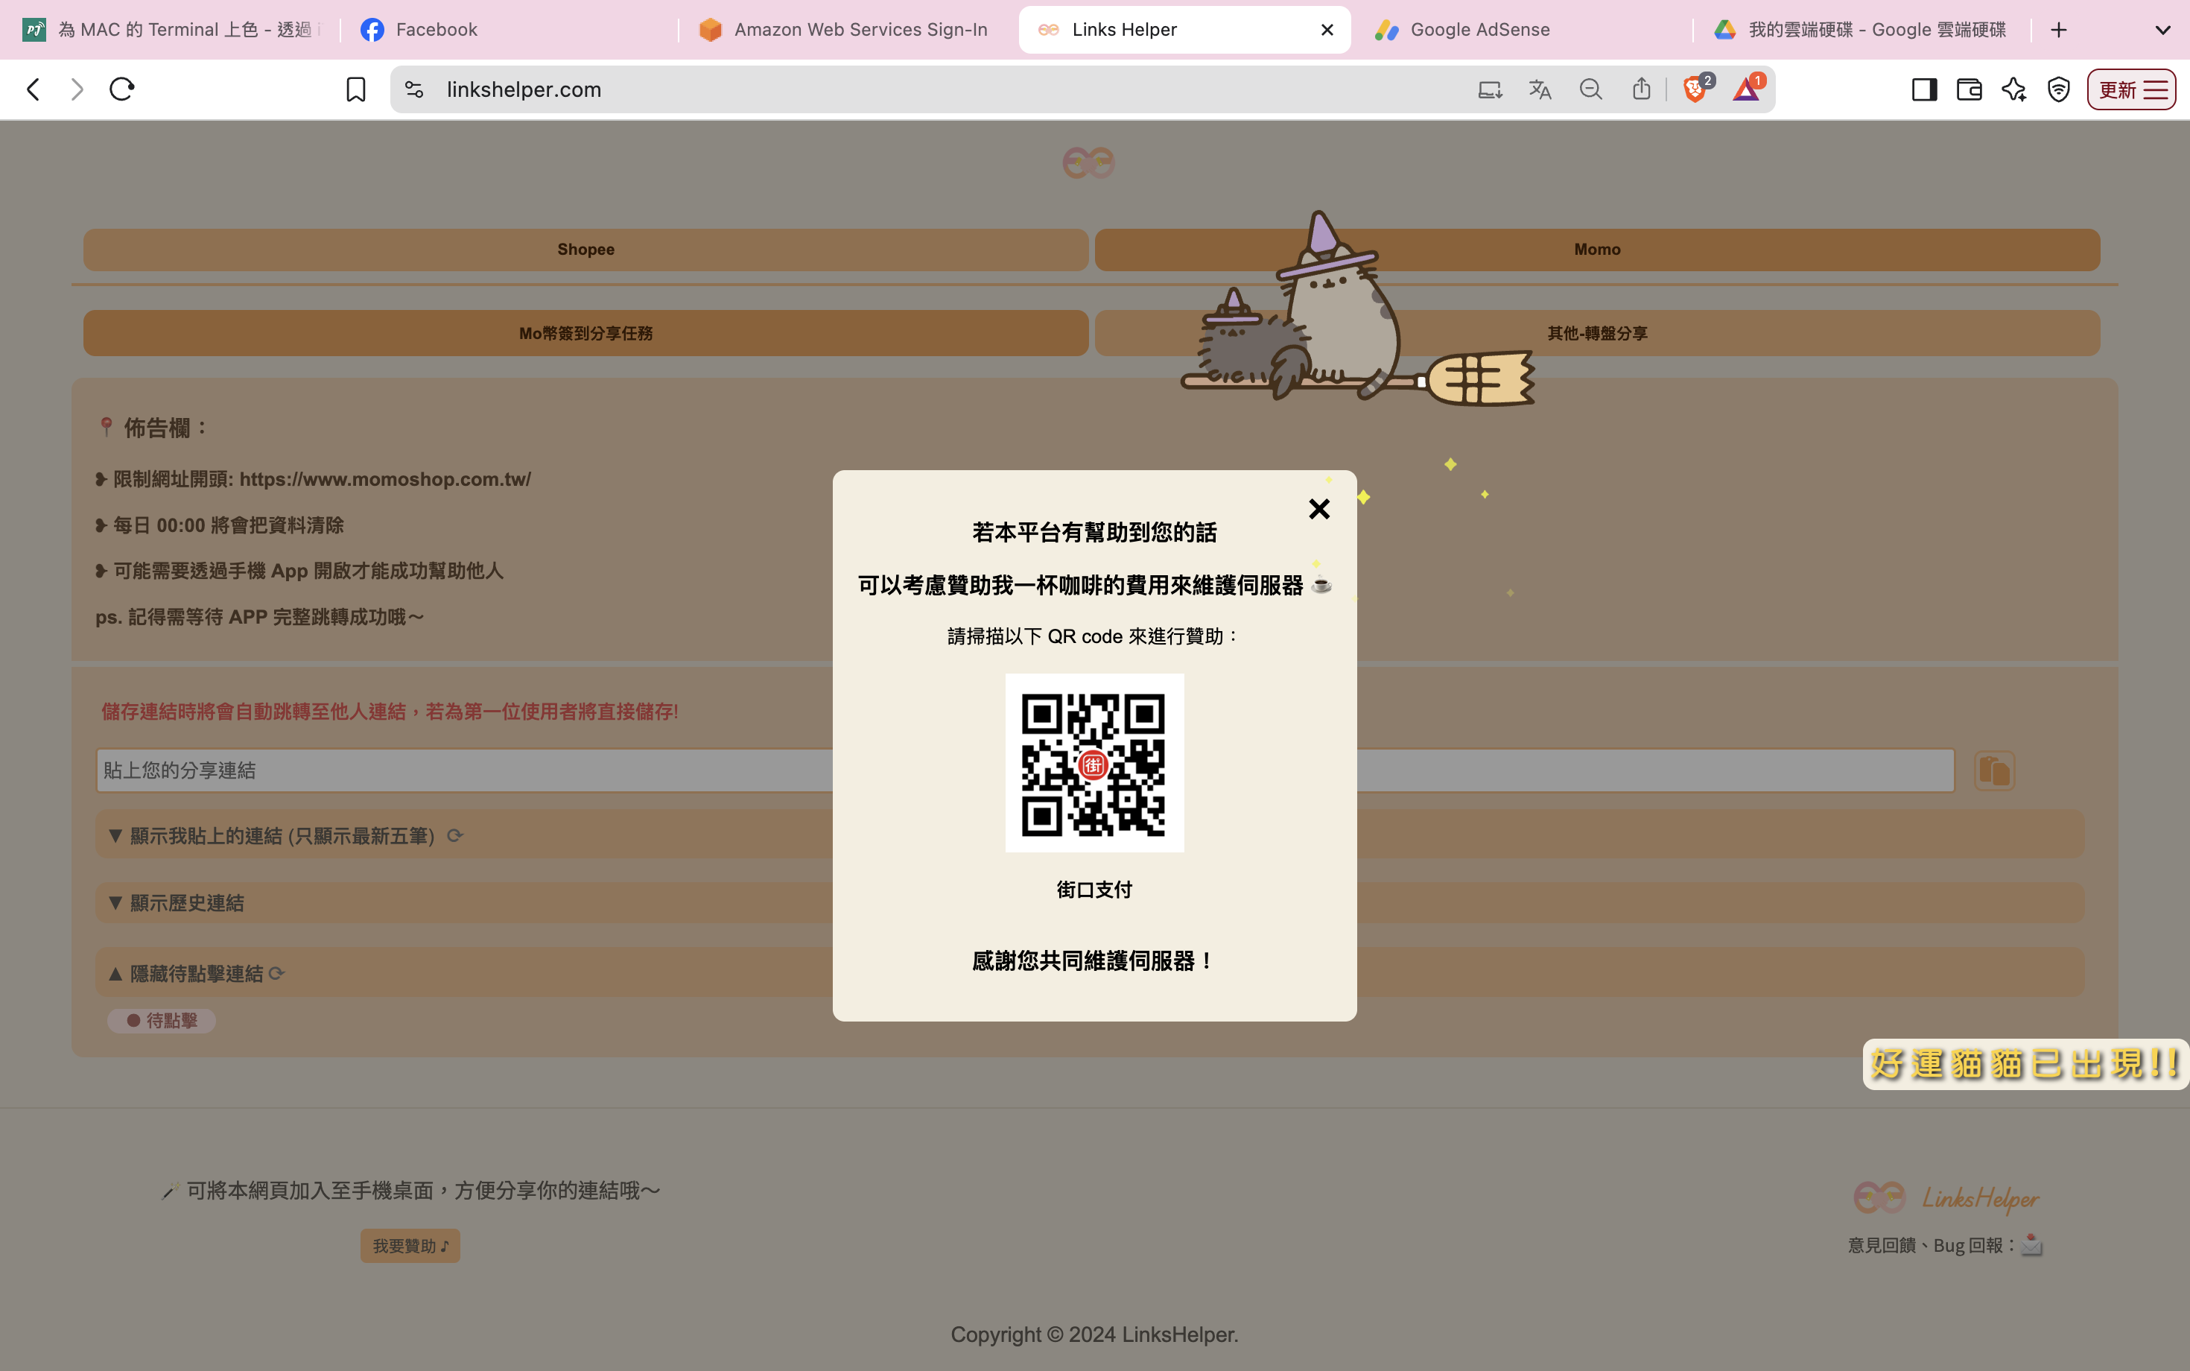Click the Copyright © 2024 LinksHelper text

pos(1094,1334)
